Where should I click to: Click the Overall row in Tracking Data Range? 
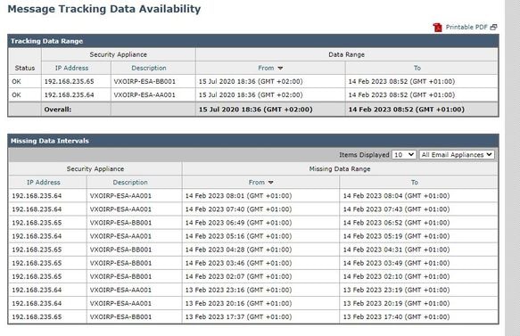click(x=253, y=110)
